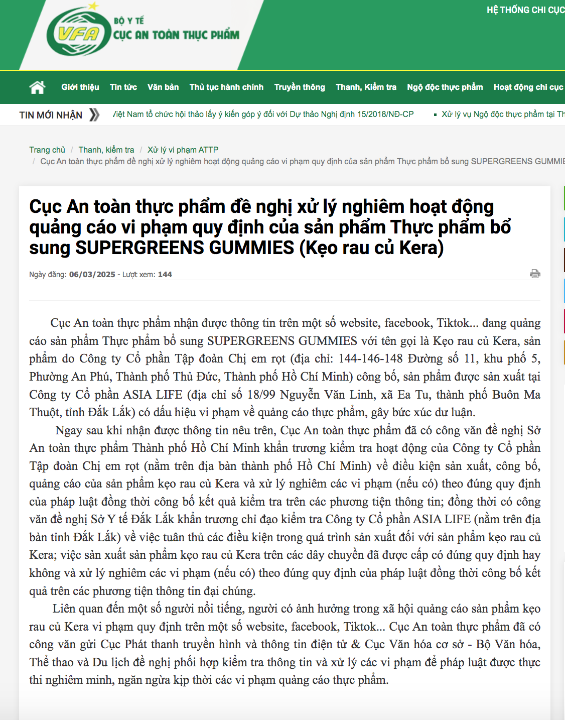Image resolution: width=565 pixels, height=720 pixels.
Task: Click the HỆ THỐNG CHI CỤC header link
Action: pos(525,10)
